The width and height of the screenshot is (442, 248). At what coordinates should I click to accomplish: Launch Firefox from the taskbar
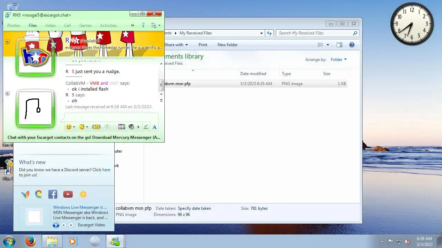coord(31,241)
